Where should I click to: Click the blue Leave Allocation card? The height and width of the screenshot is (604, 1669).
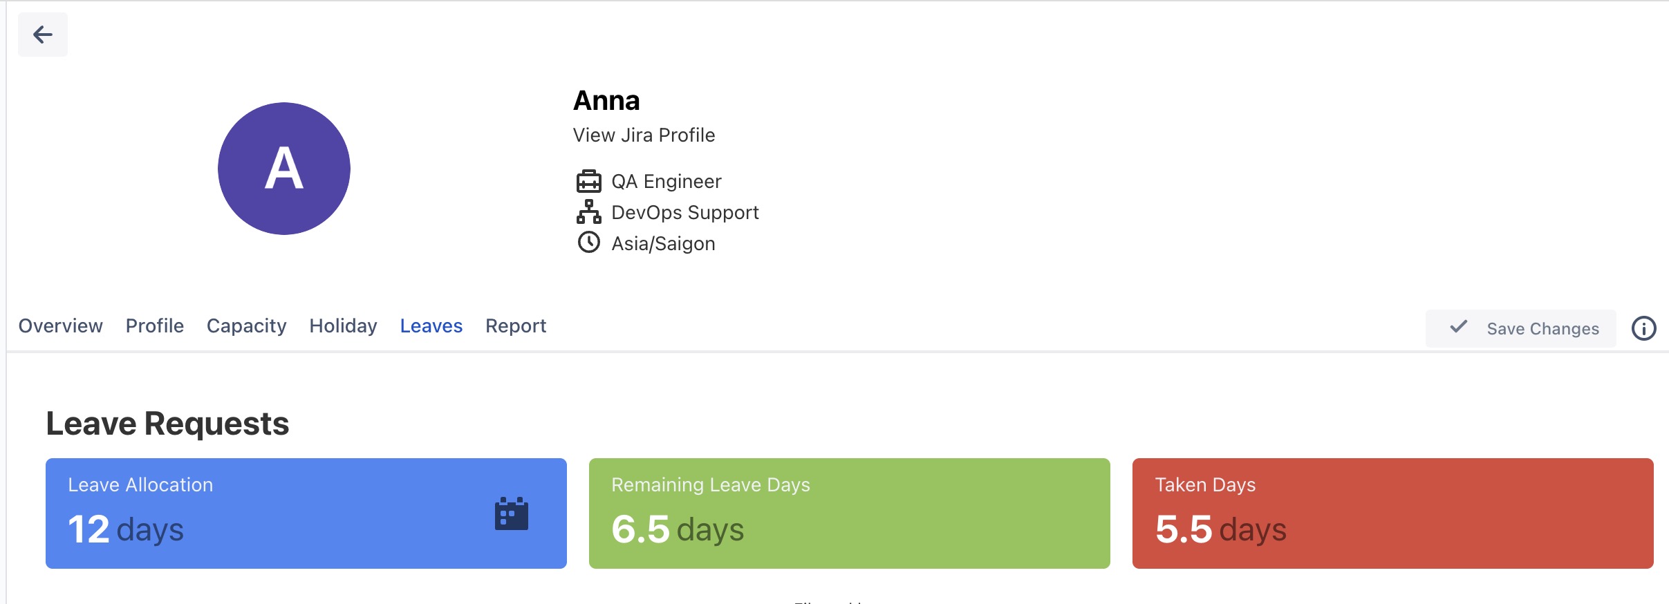(x=306, y=513)
